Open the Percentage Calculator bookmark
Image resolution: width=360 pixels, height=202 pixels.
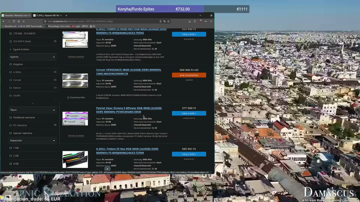coord(58,26)
